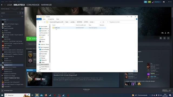This screenshot has width=173, height=97.
Task: Go back with Steam's back arrow
Action: [2, 5]
